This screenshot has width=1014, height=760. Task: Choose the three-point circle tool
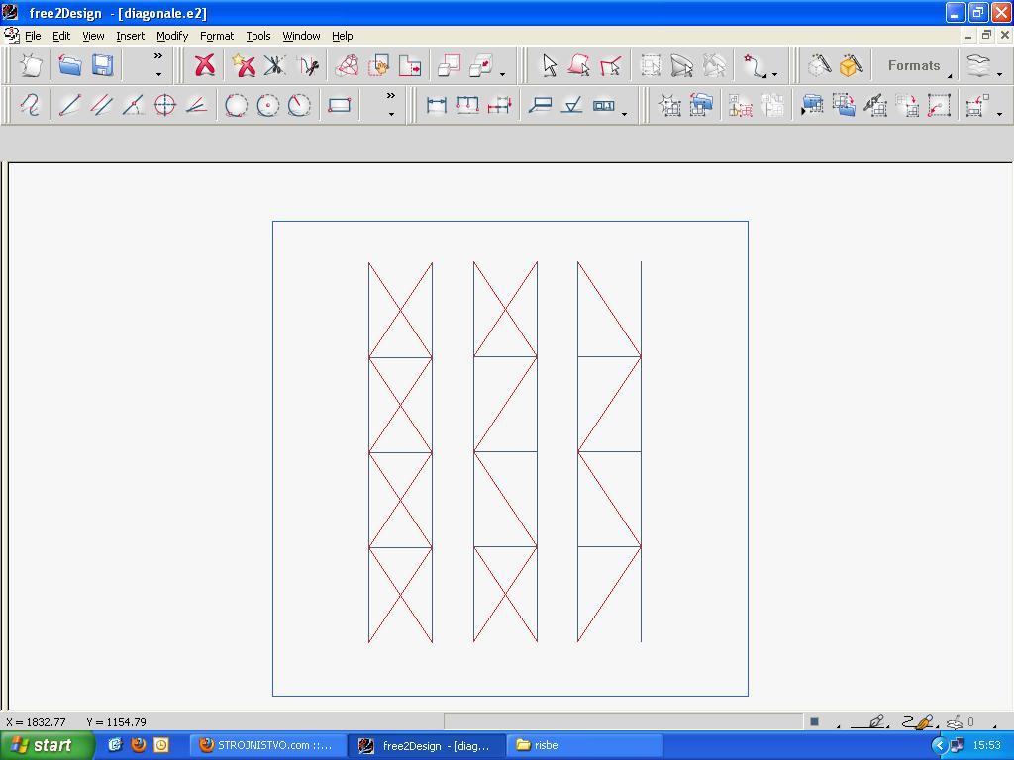pos(236,105)
